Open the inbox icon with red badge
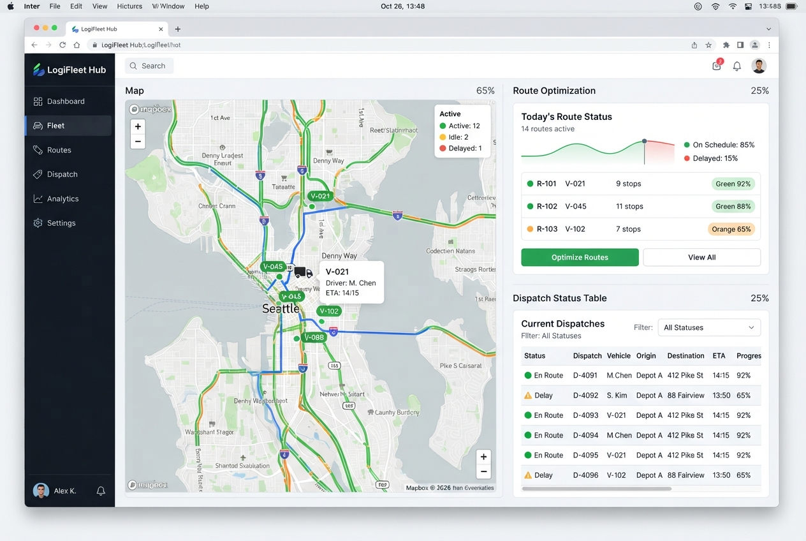 pyautogui.click(x=717, y=65)
